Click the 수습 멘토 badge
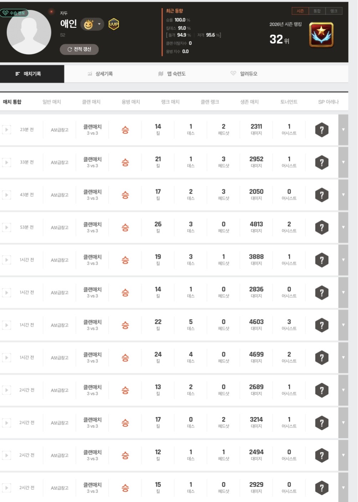The image size is (358, 502). tap(14, 13)
